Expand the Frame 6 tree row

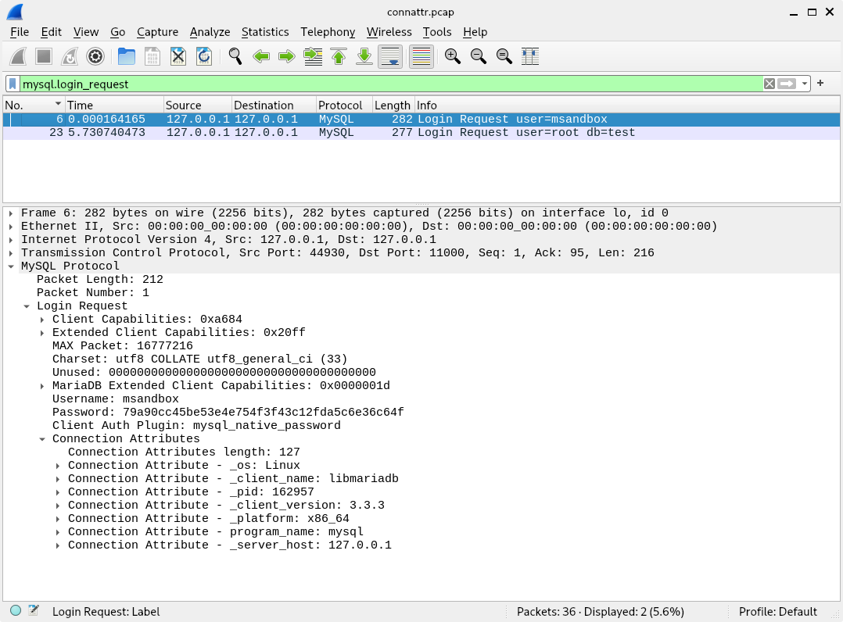11,213
